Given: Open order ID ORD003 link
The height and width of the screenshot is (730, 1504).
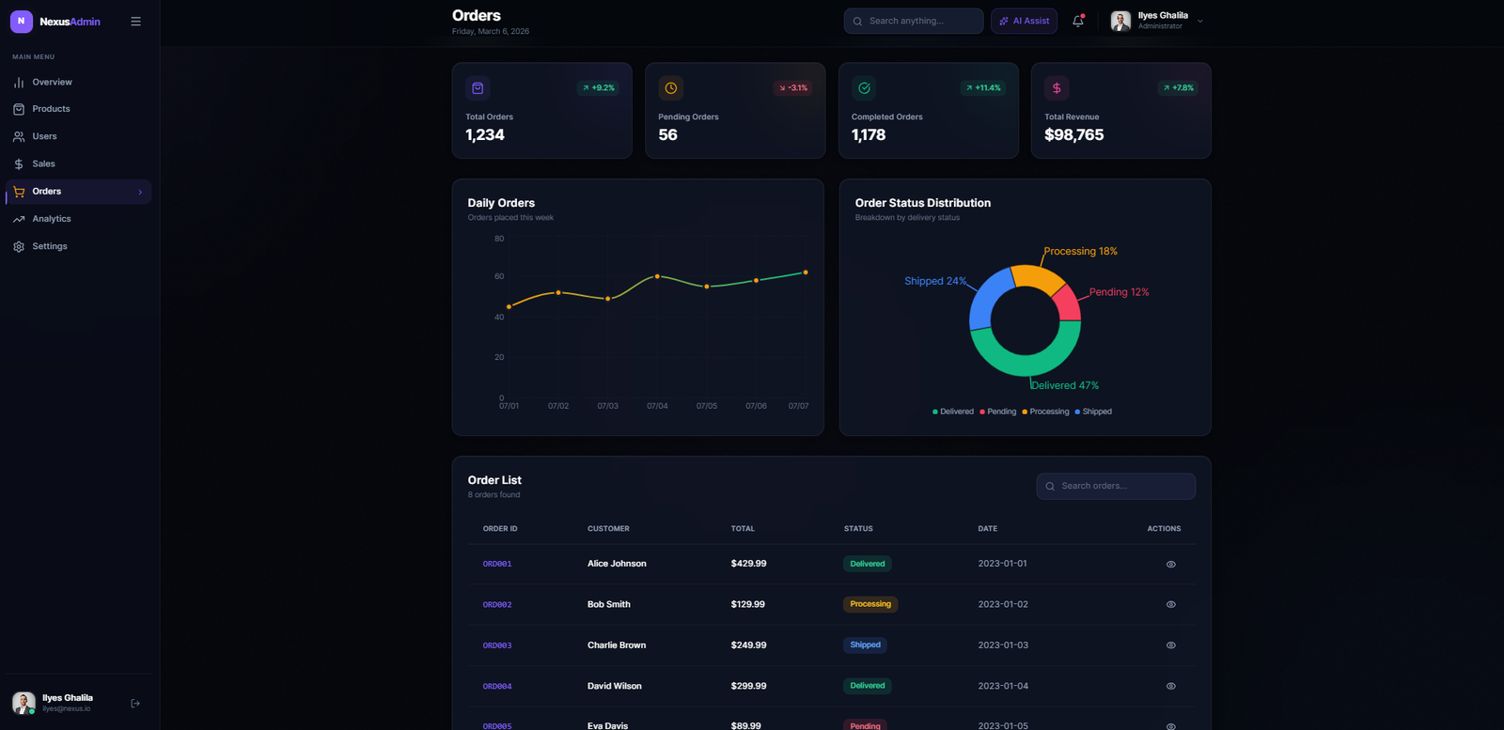Looking at the screenshot, I should (497, 645).
